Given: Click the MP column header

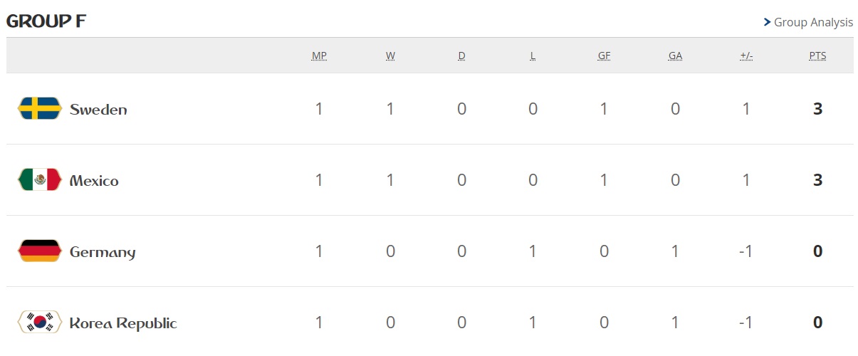Looking at the screenshot, I should click(x=319, y=56).
